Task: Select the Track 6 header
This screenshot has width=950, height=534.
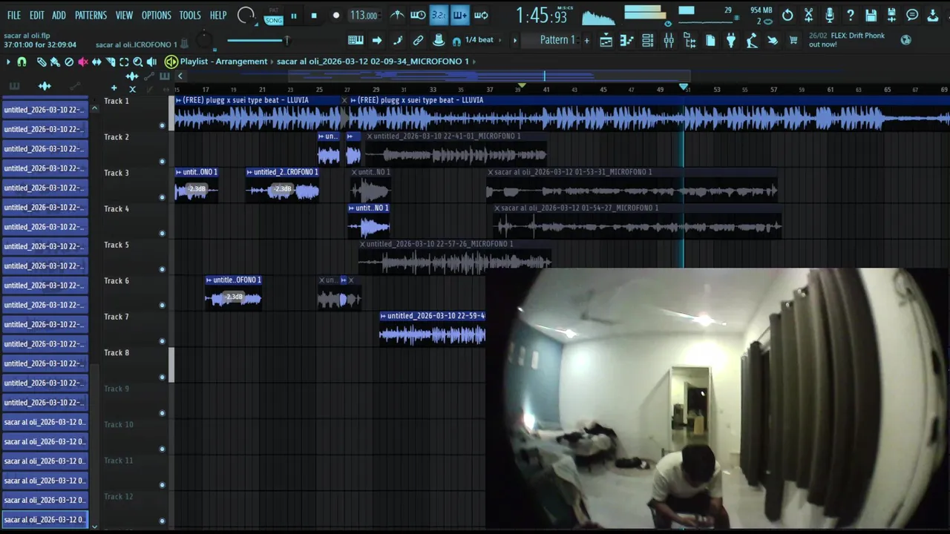Action: pyautogui.click(x=134, y=292)
